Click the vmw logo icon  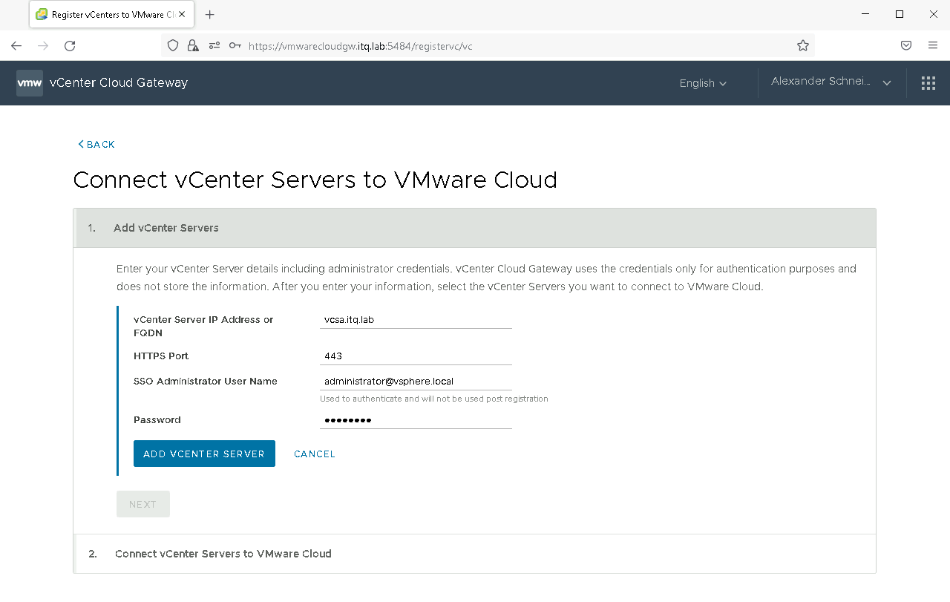pos(30,83)
